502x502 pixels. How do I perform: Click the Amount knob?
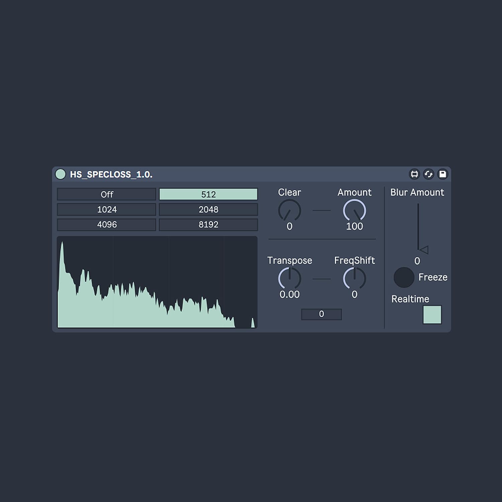click(354, 211)
